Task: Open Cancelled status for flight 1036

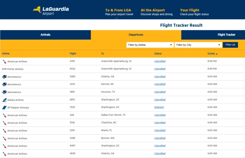Action: 160,123
